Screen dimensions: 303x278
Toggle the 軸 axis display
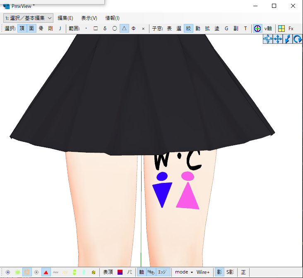pos(142,272)
